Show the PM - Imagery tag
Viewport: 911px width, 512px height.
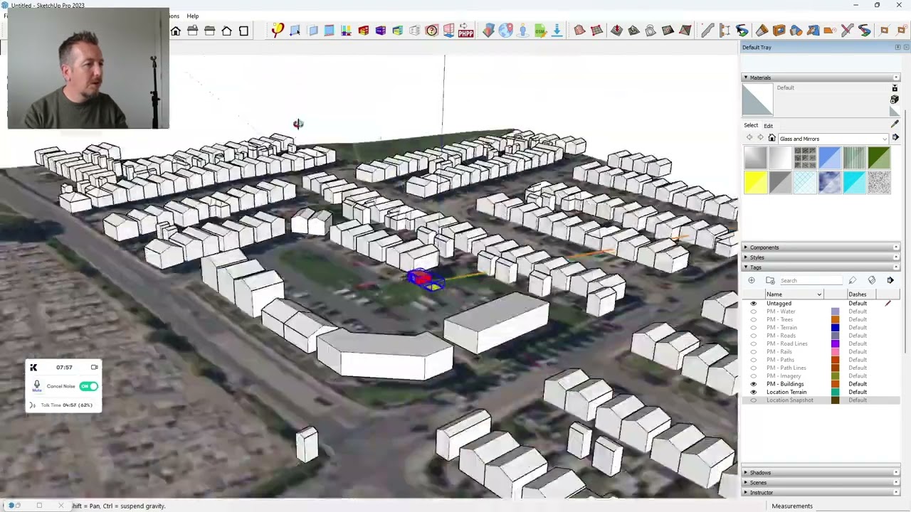(x=754, y=375)
